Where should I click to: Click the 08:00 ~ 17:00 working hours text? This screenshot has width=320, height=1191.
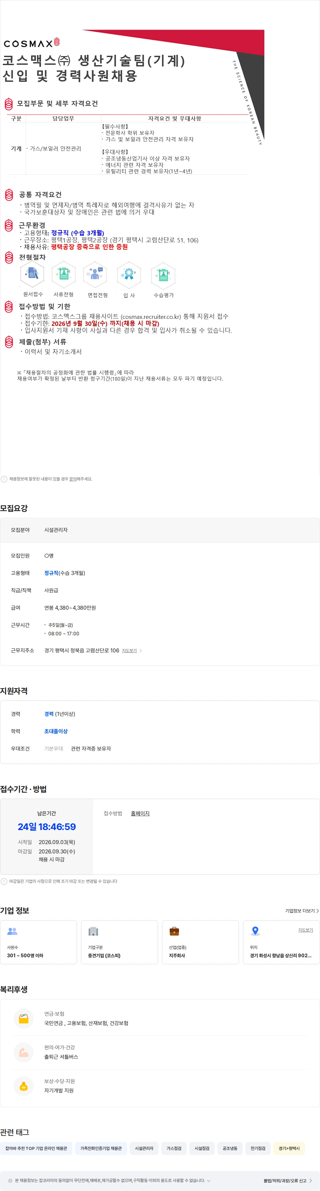point(64,633)
